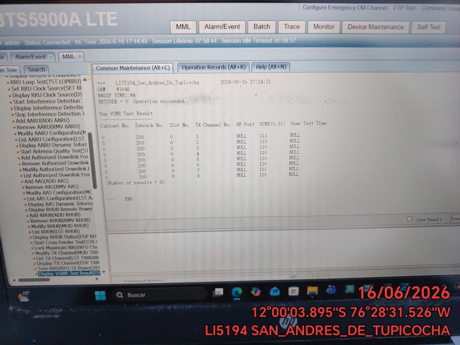Click the LIT5194_San_Andres_De_Tupicocha header text
Viewport: 460px width, 345px height.
pyautogui.click(x=157, y=83)
